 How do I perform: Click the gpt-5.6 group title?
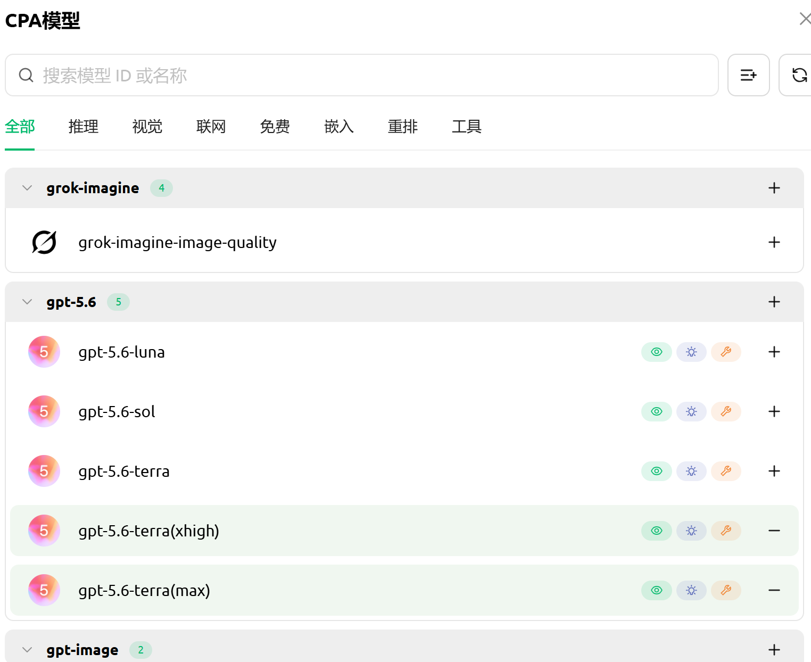pyautogui.click(x=71, y=302)
